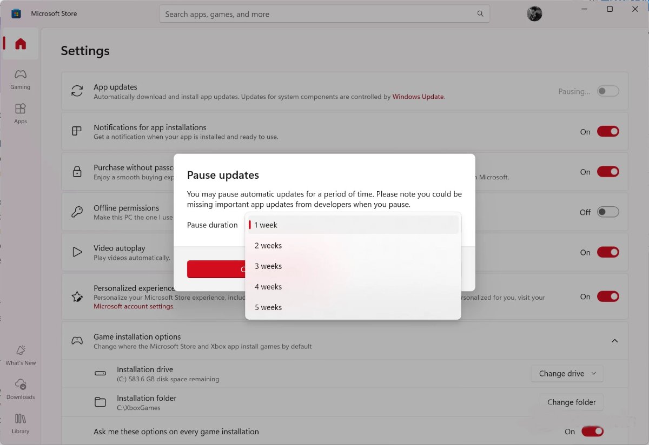
Task: Toggle the Purchase without password switch
Action: (608, 172)
